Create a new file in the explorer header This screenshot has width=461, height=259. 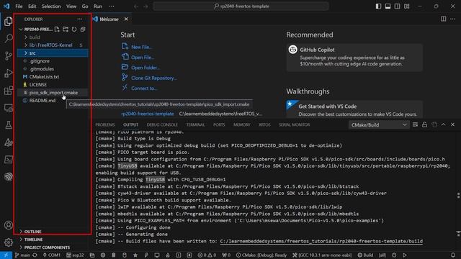tap(57, 29)
